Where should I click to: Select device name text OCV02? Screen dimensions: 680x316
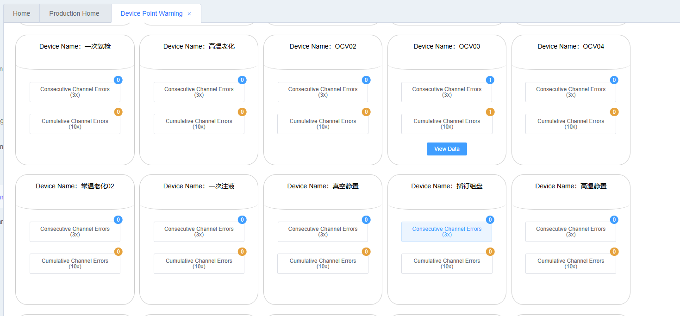coord(346,46)
